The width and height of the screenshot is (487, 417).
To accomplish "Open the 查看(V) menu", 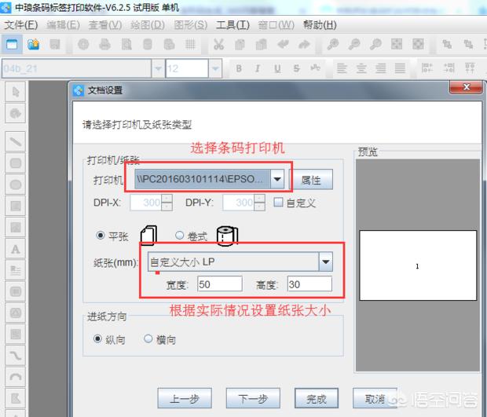I will click(105, 25).
